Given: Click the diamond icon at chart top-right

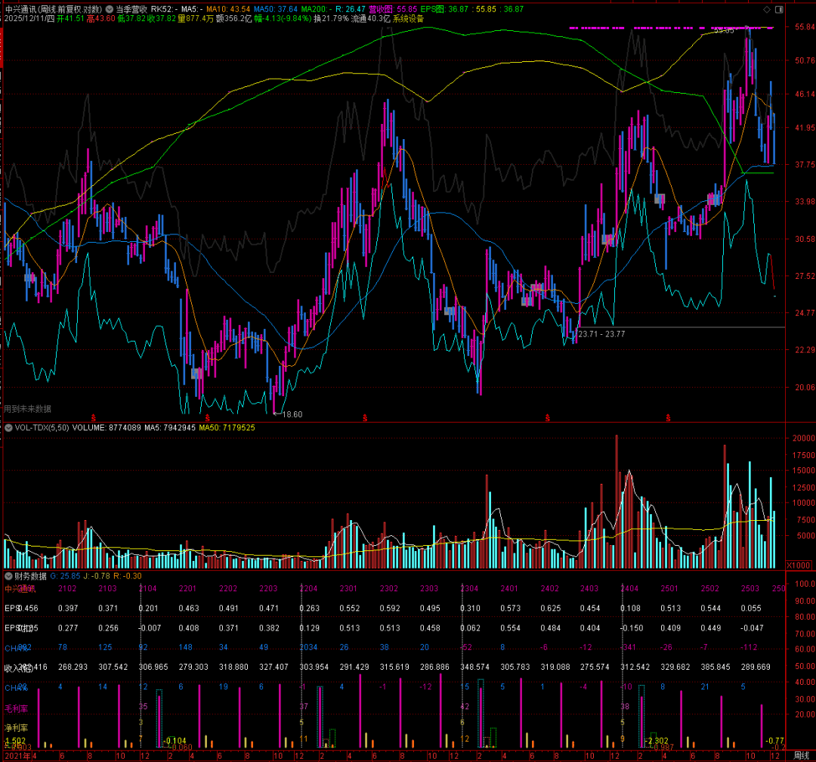Looking at the screenshot, I should (x=768, y=9).
